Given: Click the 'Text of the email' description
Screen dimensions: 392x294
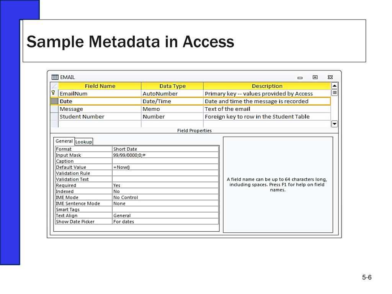Looking at the screenshot, I should point(267,109).
